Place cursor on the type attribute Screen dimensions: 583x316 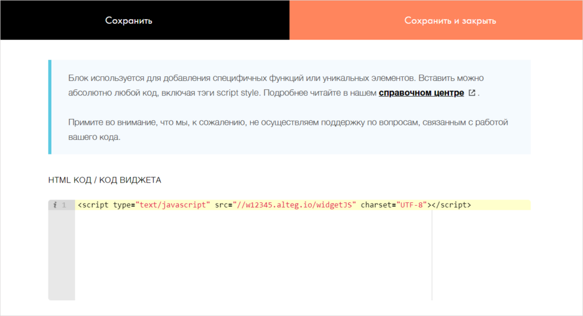(122, 205)
